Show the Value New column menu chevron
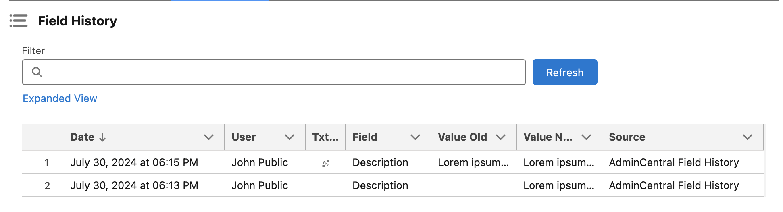This screenshot has width=783, height=212. pyautogui.click(x=586, y=137)
